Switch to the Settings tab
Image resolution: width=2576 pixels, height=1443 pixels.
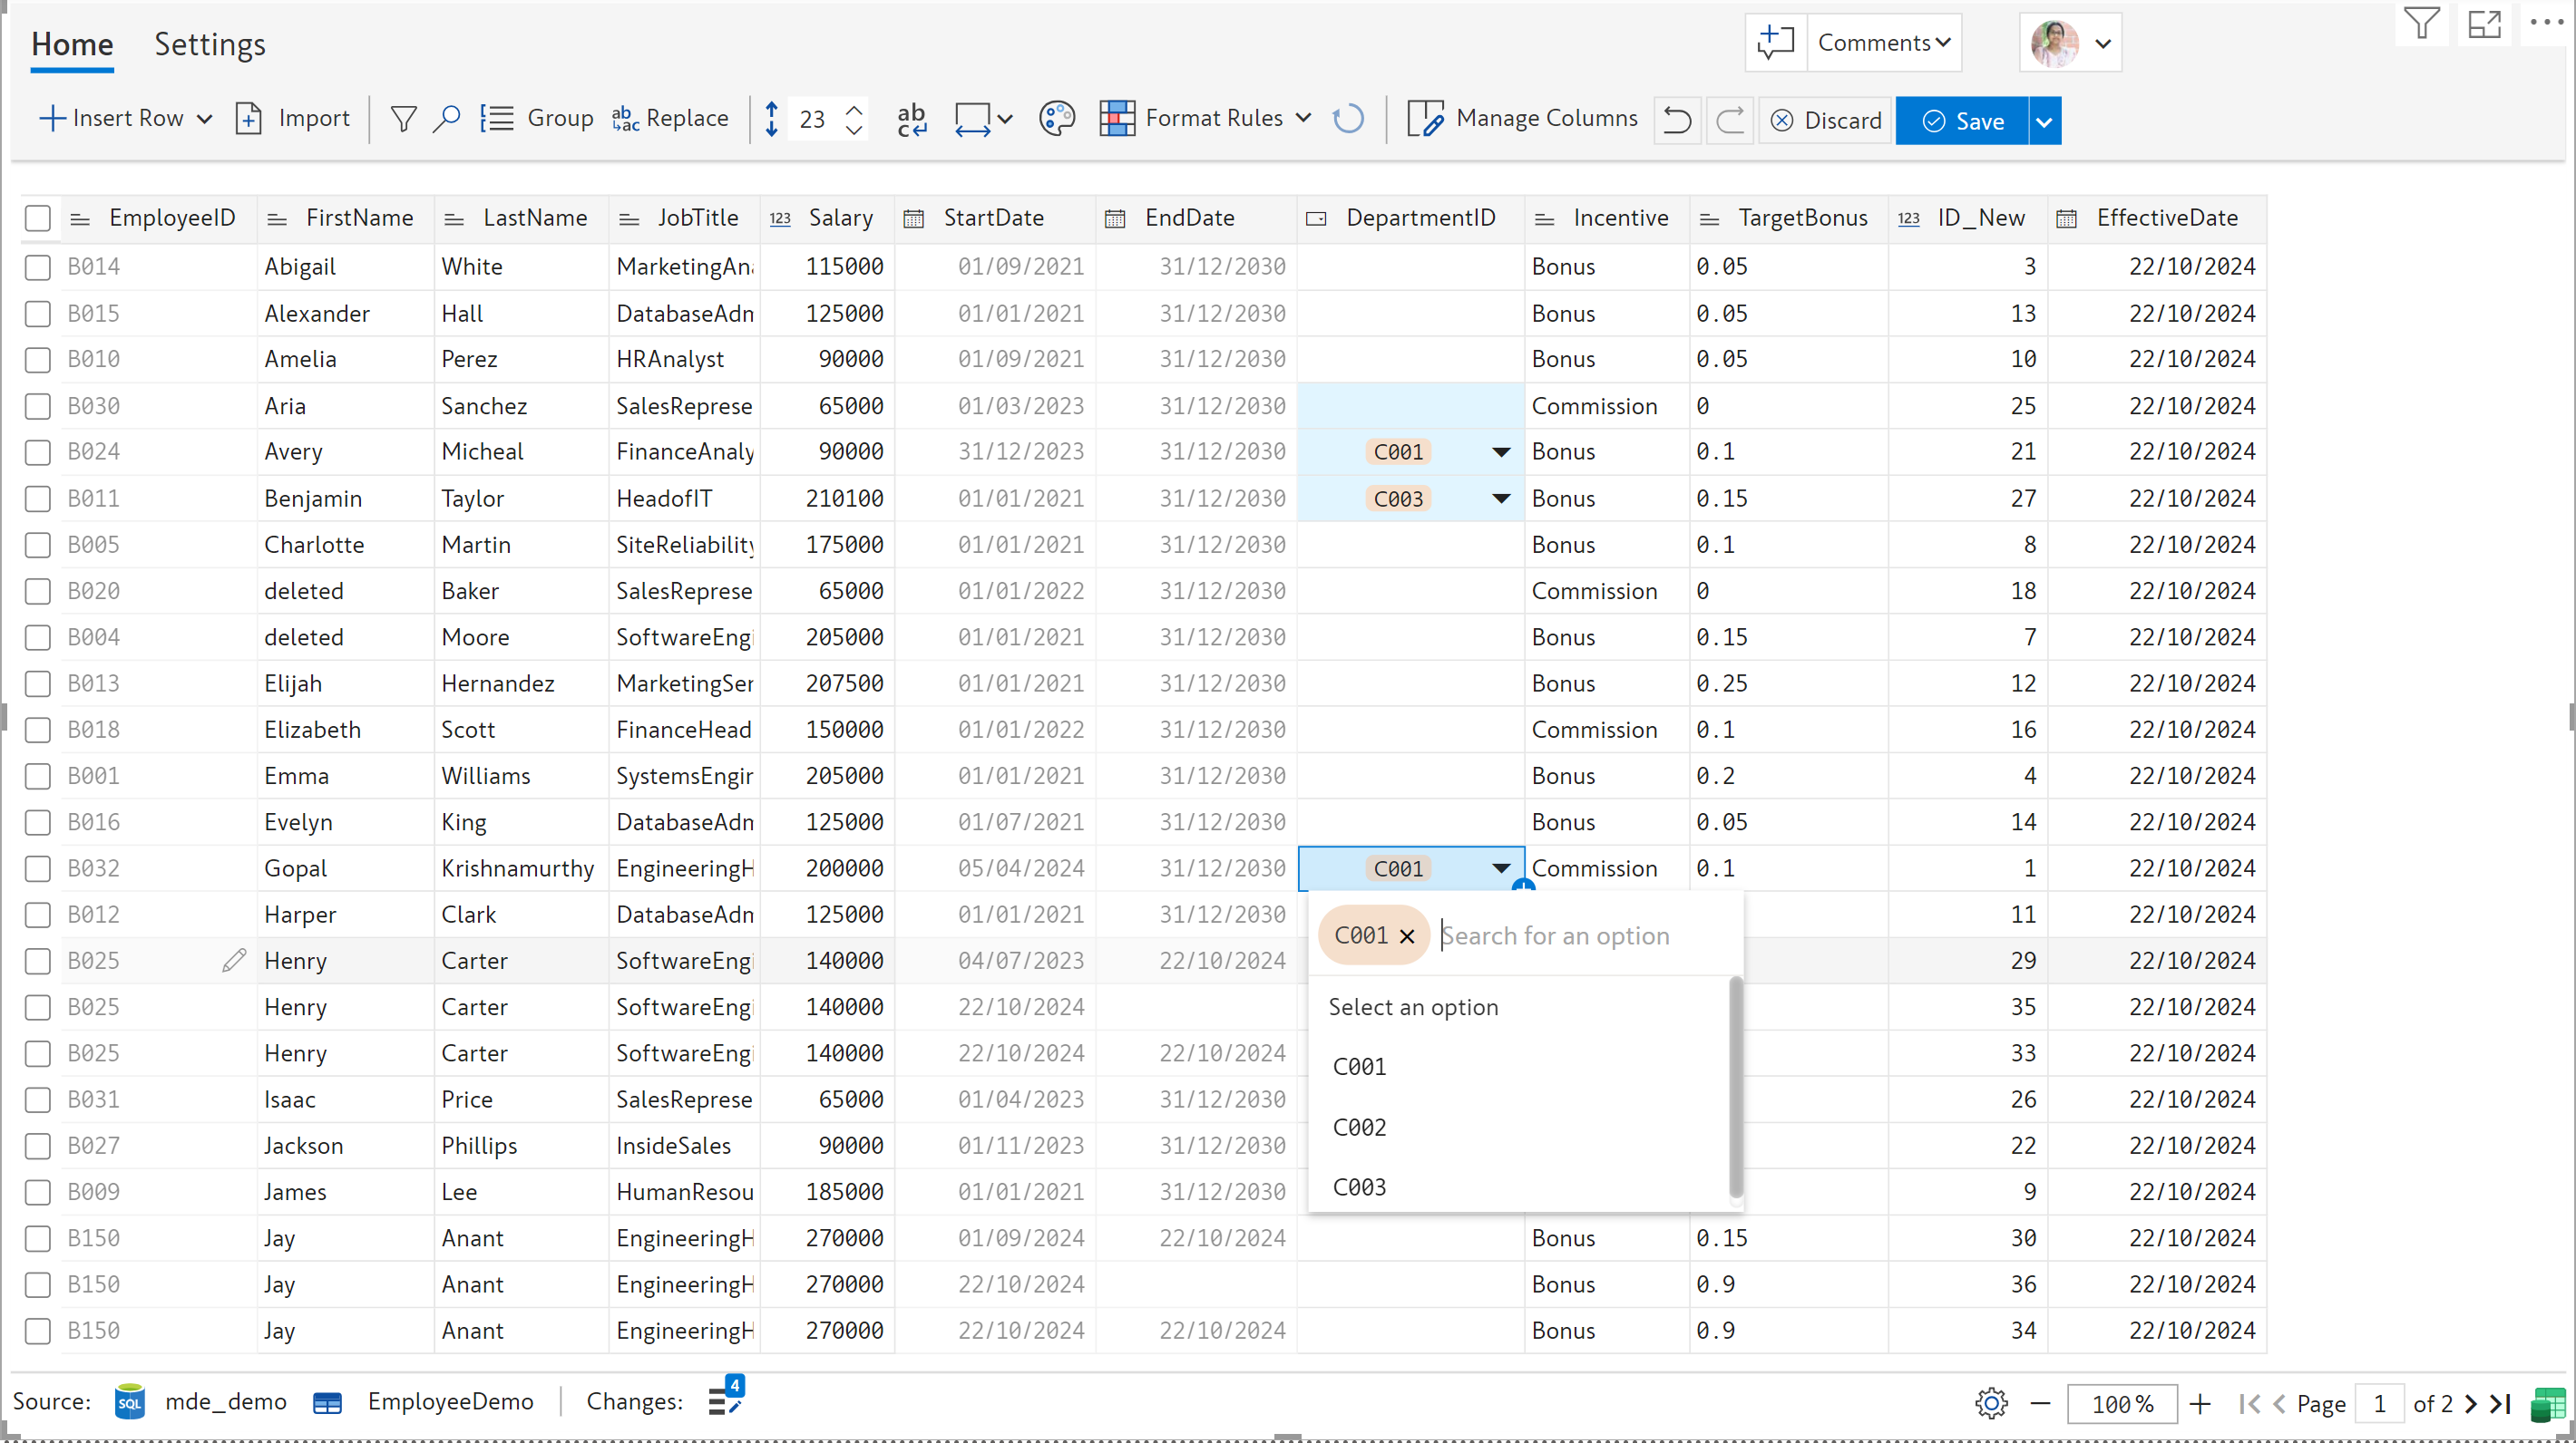pyautogui.click(x=209, y=44)
